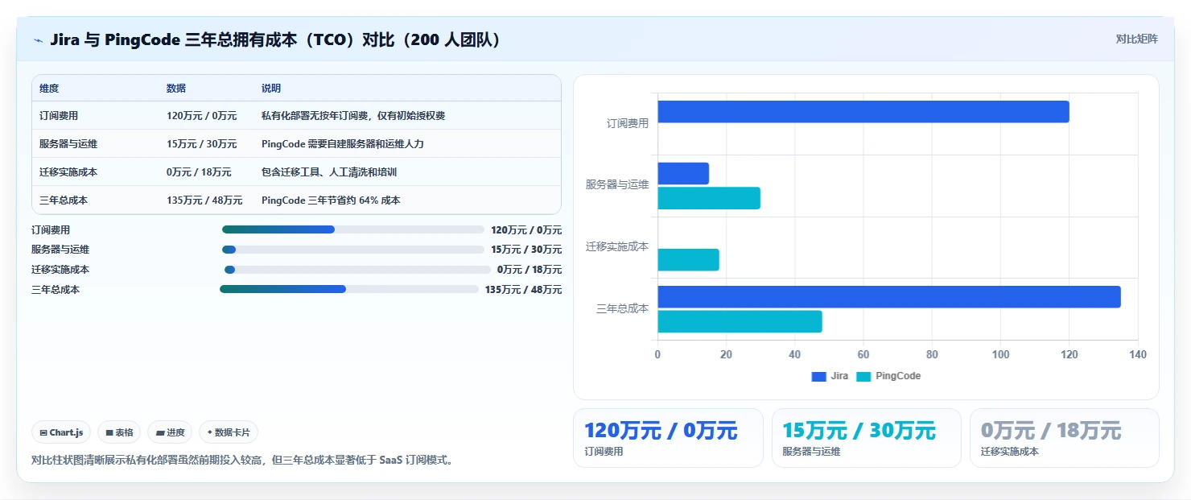
Task: Select the Chart.js tag chip
Action: click(62, 432)
